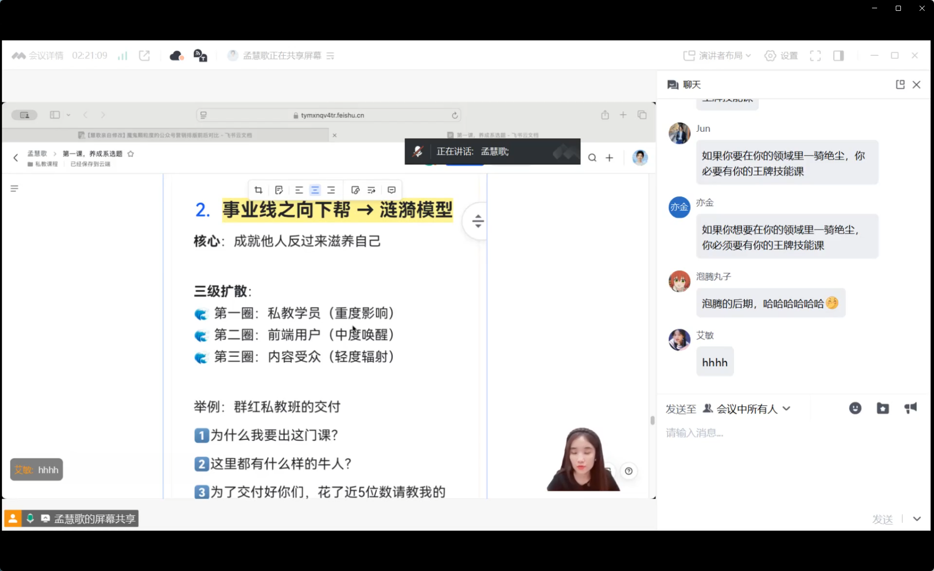Toggle the microphone icon at bottom left
Screen dimensions: 934x571
coord(30,518)
